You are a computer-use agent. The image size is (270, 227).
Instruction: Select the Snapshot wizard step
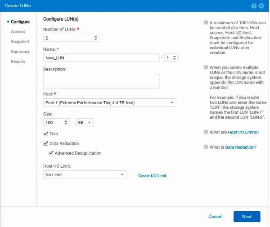[x=20, y=42]
